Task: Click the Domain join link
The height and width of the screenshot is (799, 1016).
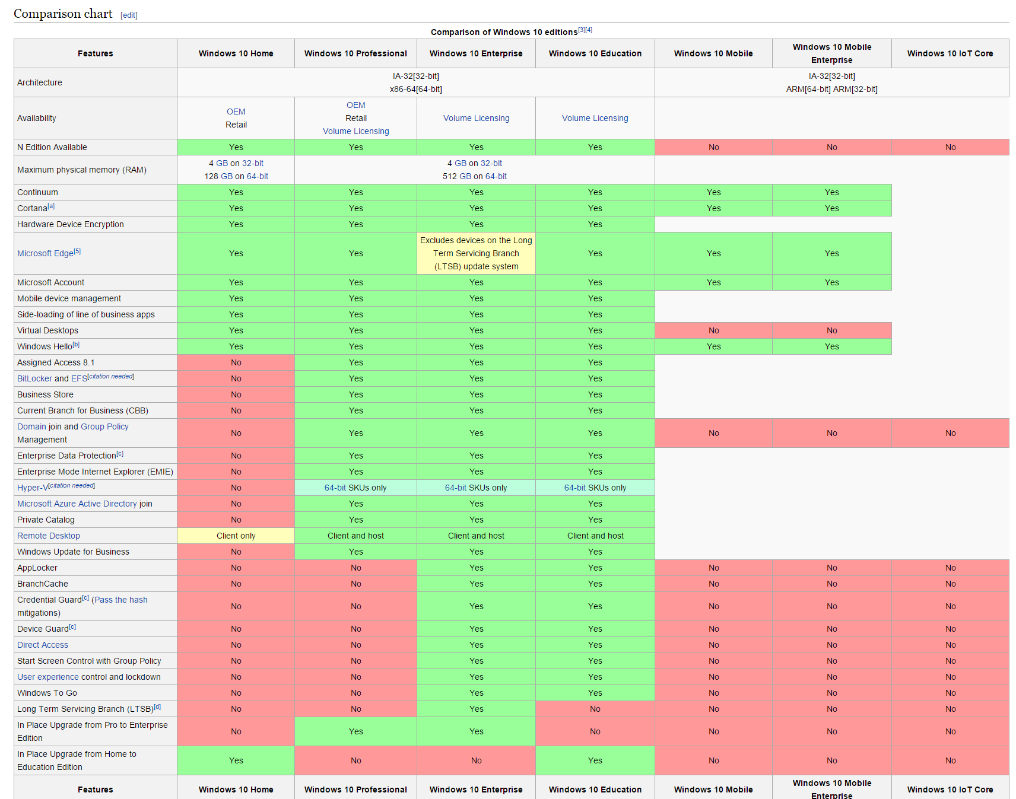Action: [x=31, y=426]
